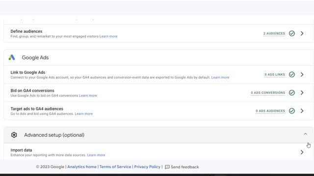Click the 0 ADS AUDIENCES status label
The height and width of the screenshot is (176, 314).
coord(270,111)
